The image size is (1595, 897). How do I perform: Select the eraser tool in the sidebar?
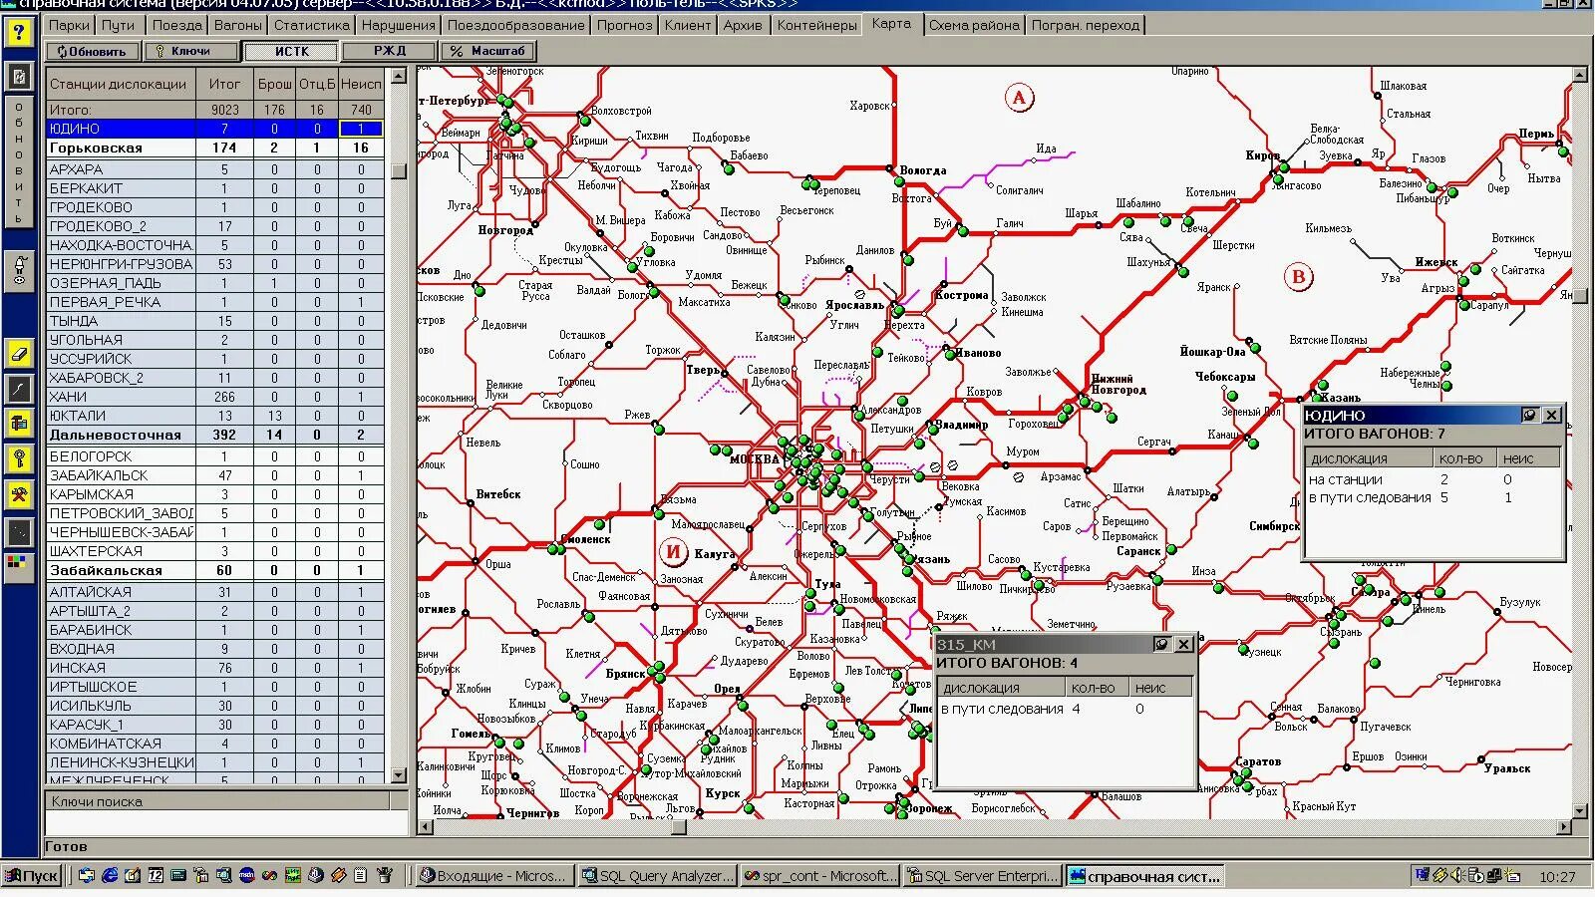coord(18,353)
